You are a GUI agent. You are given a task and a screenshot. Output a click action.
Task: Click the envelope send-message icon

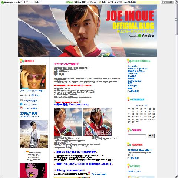(22, 100)
